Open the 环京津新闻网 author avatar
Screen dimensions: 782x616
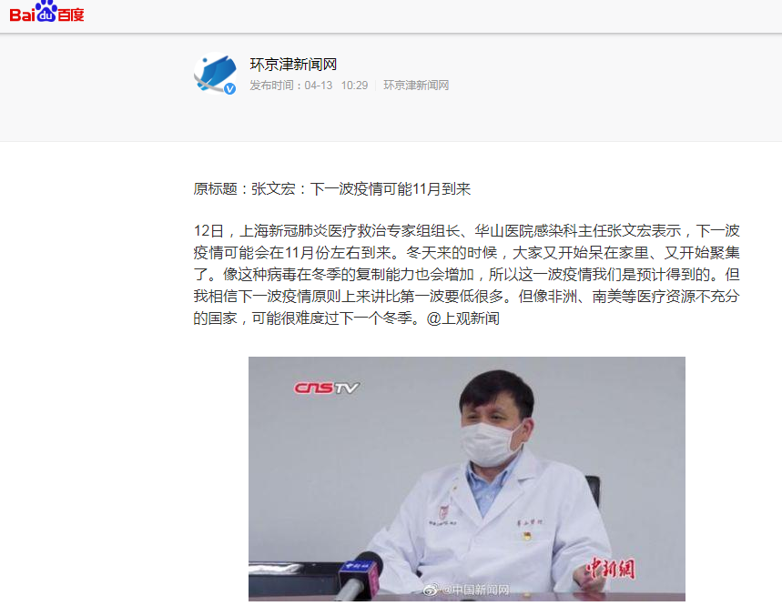[x=215, y=74]
